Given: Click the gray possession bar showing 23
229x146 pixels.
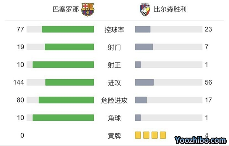Looking at the screenshot, I should [143, 29].
